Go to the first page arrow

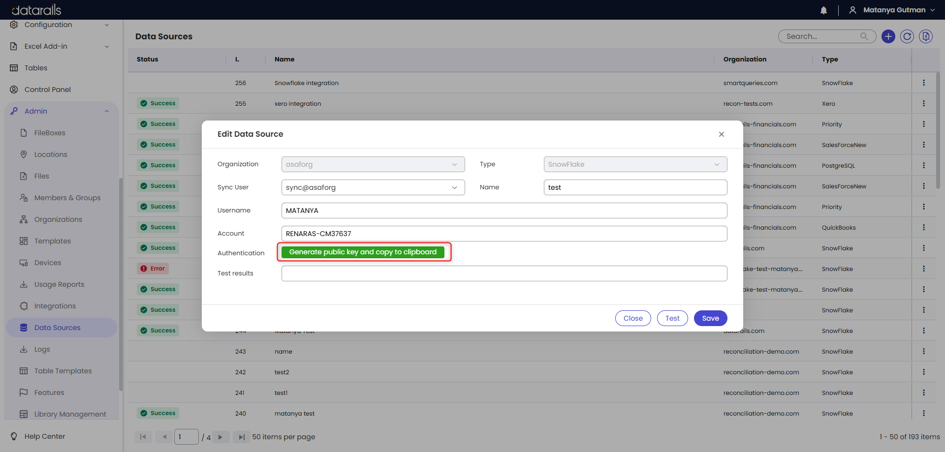(143, 437)
